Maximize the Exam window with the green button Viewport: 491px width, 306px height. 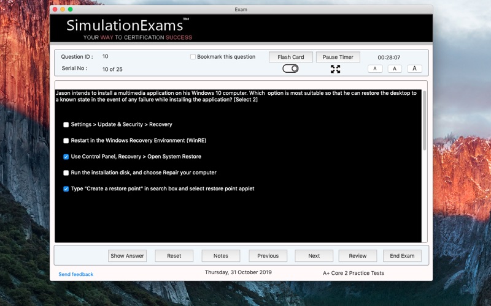pos(70,9)
